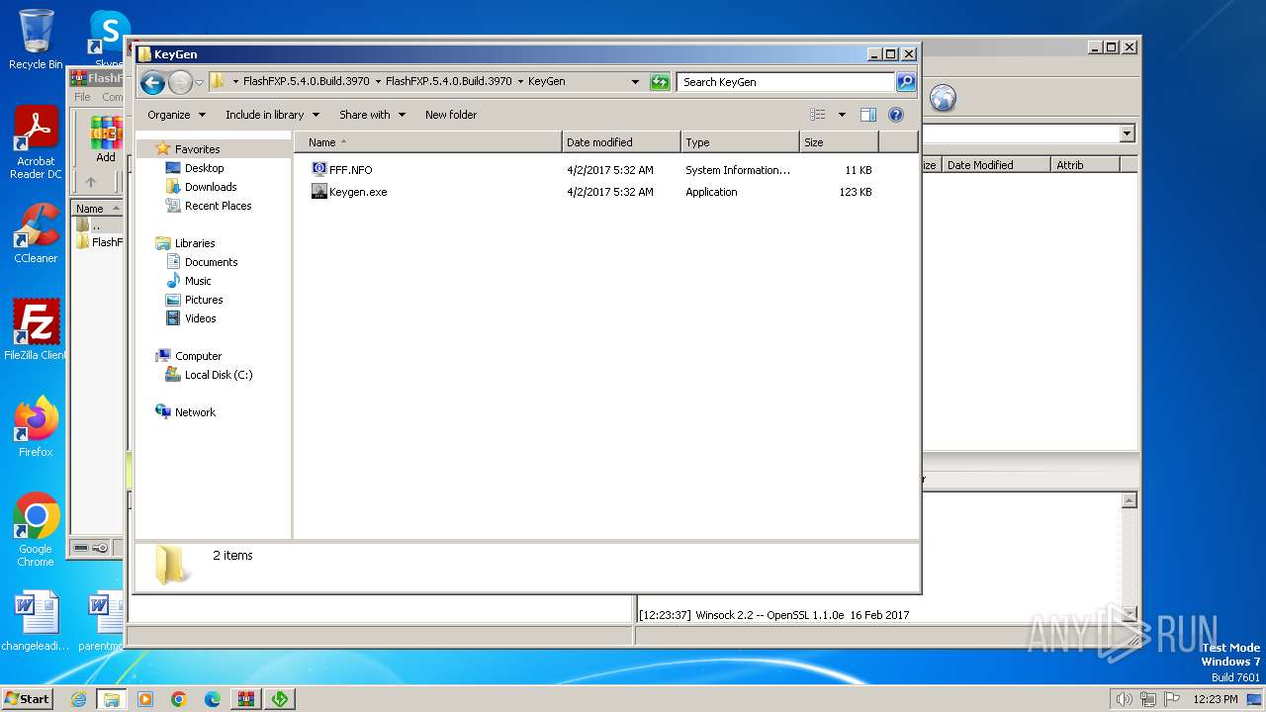Launch CCleaner desktop shortcut
The height and width of the screenshot is (712, 1266).
pyautogui.click(x=36, y=233)
